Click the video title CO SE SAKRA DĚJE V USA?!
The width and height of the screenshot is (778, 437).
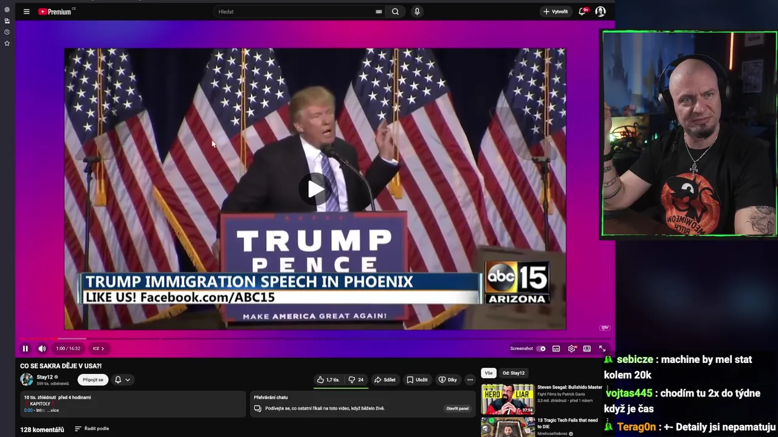(61, 366)
